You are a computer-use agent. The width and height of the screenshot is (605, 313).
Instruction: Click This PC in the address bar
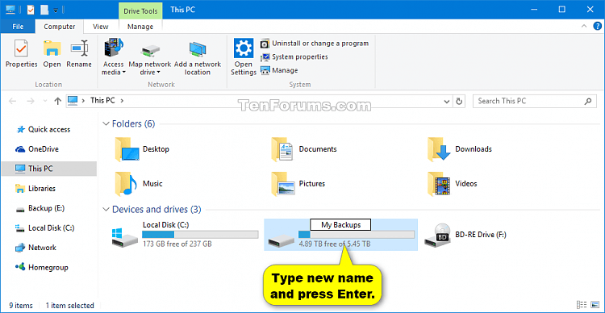pyautogui.click(x=102, y=101)
